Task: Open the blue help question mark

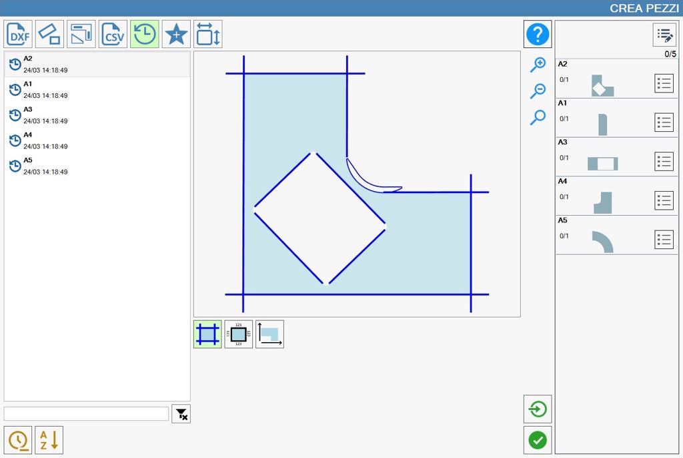Action: coord(538,34)
